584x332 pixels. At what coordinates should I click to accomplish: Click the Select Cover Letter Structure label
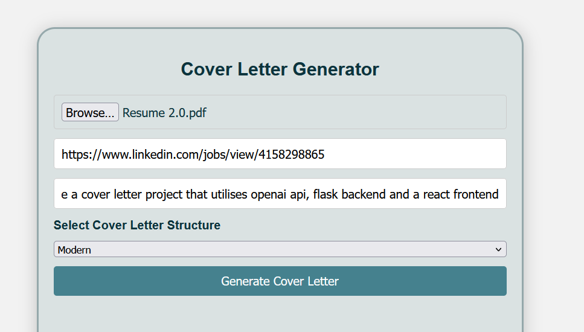point(137,225)
